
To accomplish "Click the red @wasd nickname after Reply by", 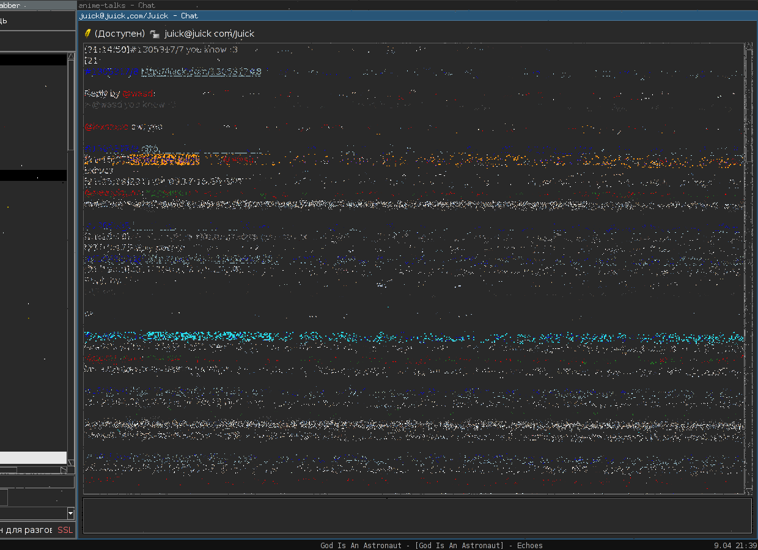I will point(138,94).
